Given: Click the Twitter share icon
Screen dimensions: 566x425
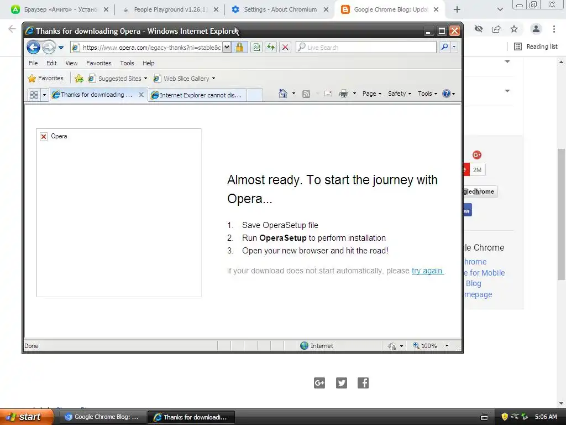Looking at the screenshot, I should 342,383.
